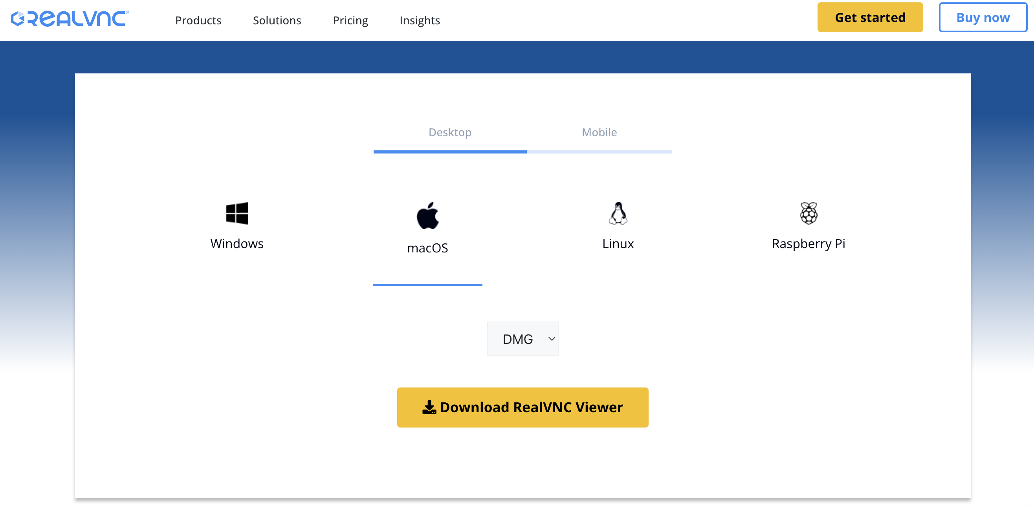Pick the Raspberry Pi logo icon

tap(808, 213)
